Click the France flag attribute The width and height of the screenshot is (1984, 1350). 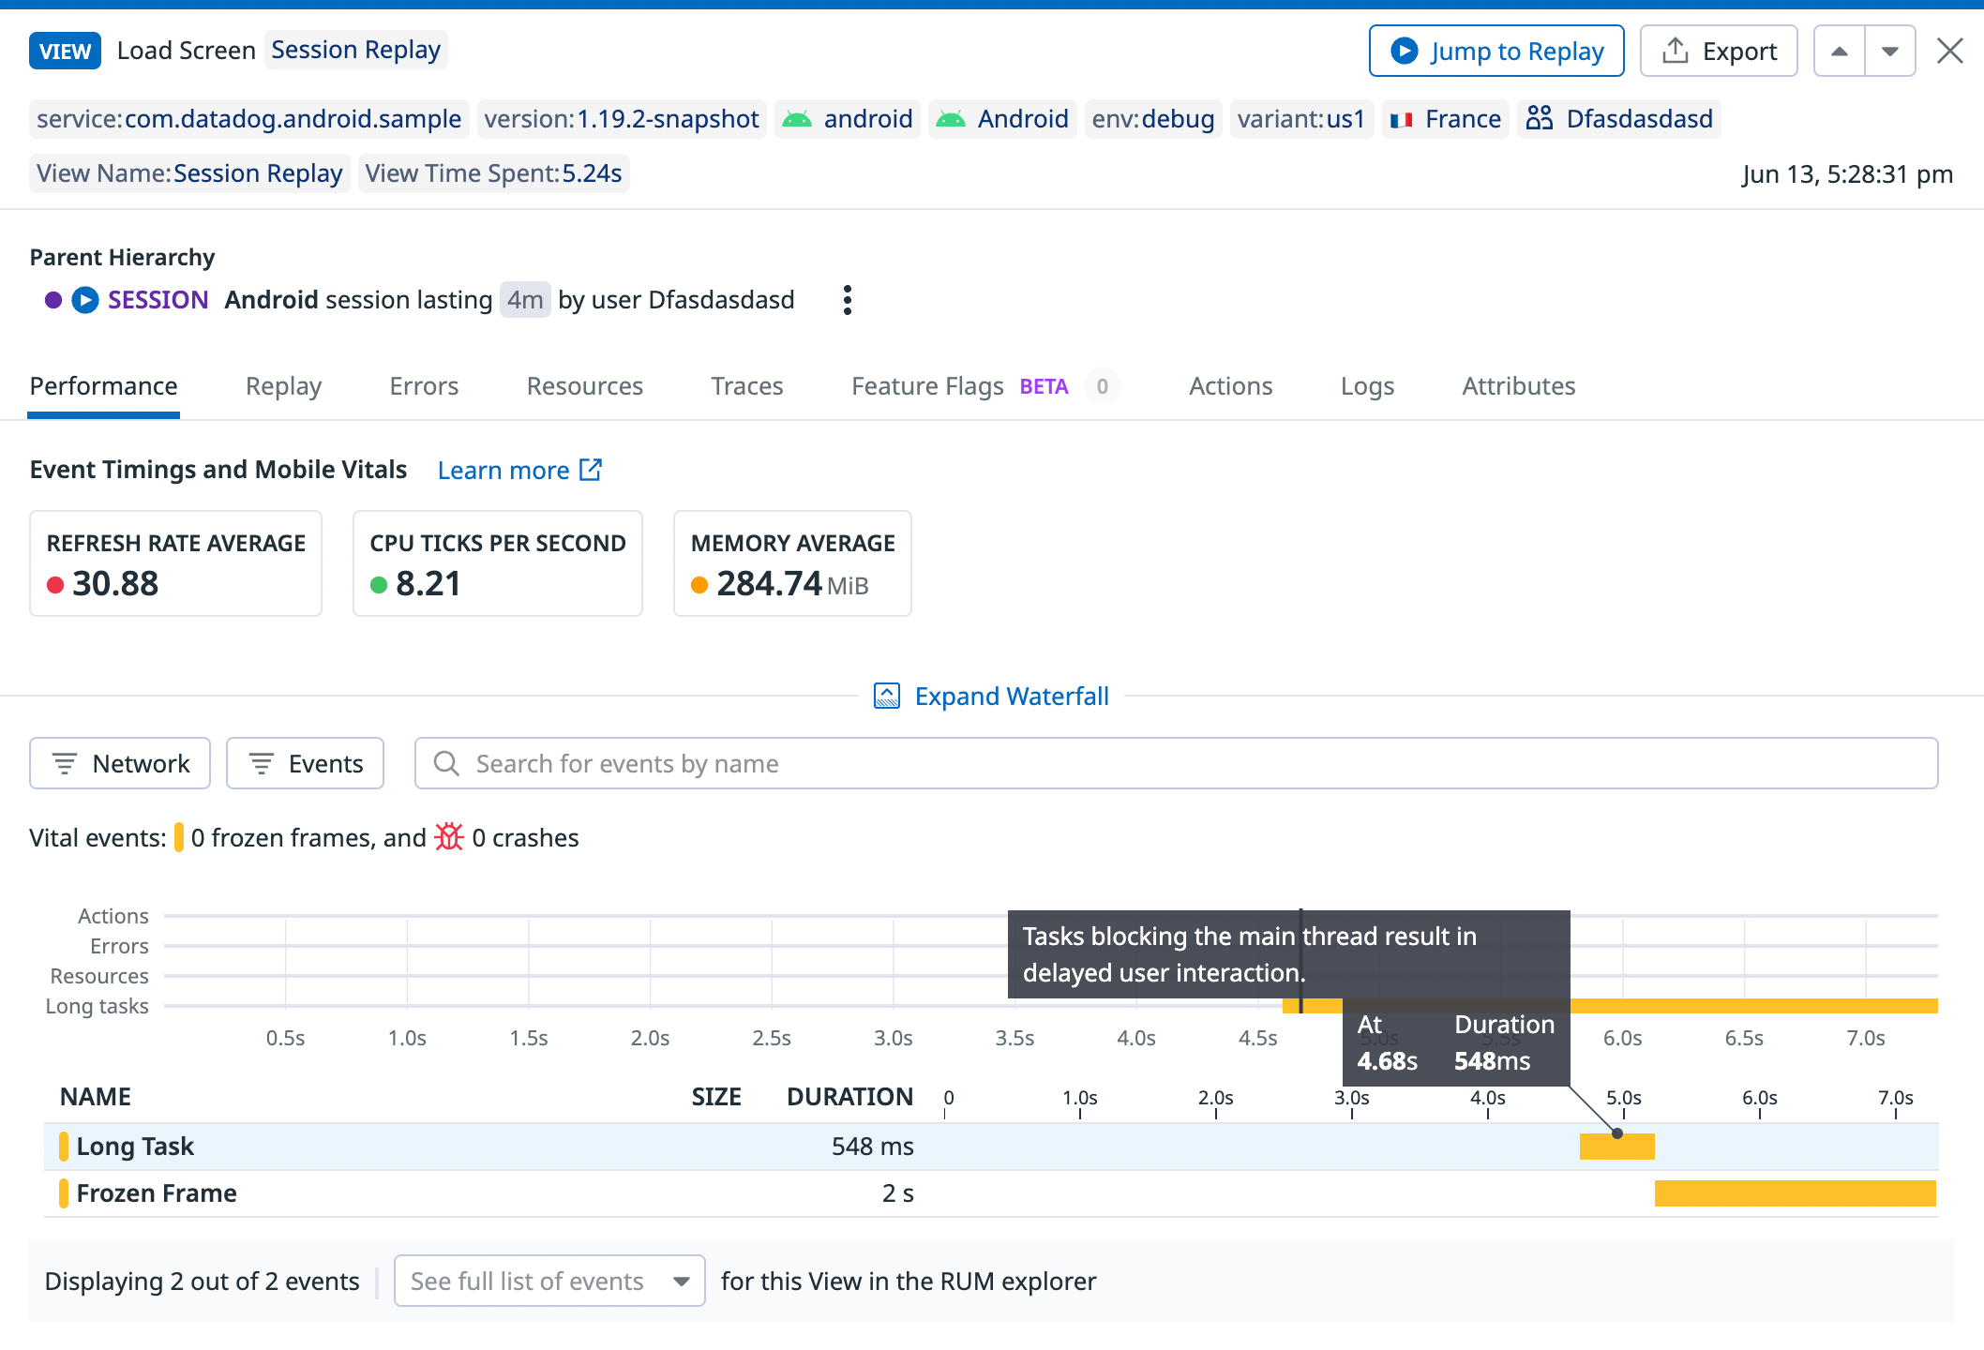tap(1403, 119)
